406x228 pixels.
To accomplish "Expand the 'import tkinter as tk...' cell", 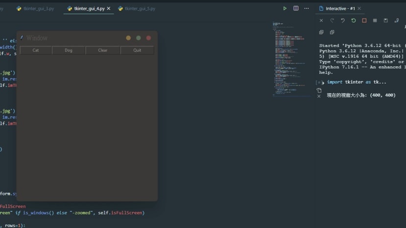I will click(x=323, y=83).
